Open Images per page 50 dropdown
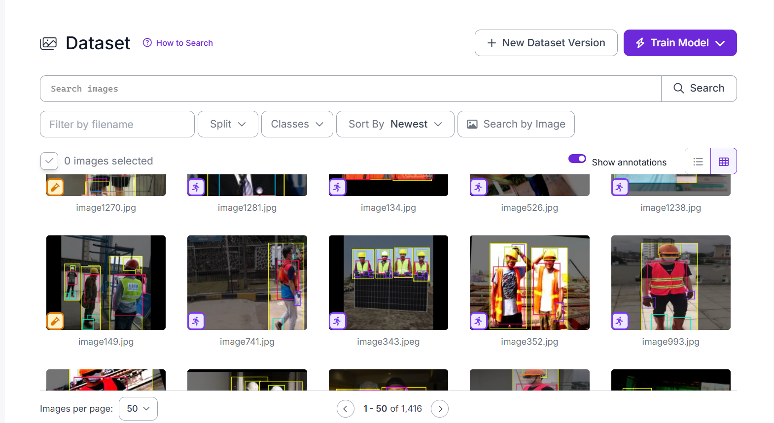The height and width of the screenshot is (423, 774). [x=138, y=409]
